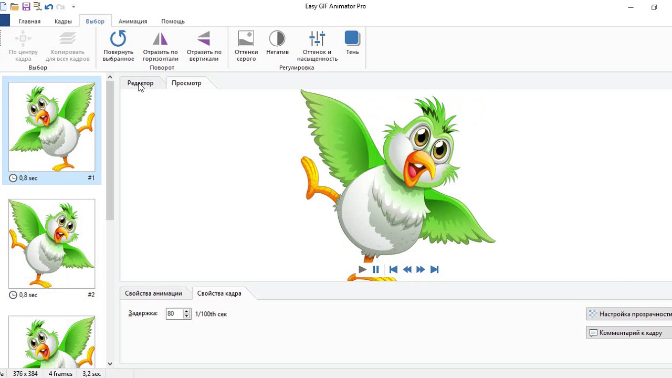Flip horizontally with Отразить по горизонтали
Viewport: 672px width, 378px height.
(160, 46)
